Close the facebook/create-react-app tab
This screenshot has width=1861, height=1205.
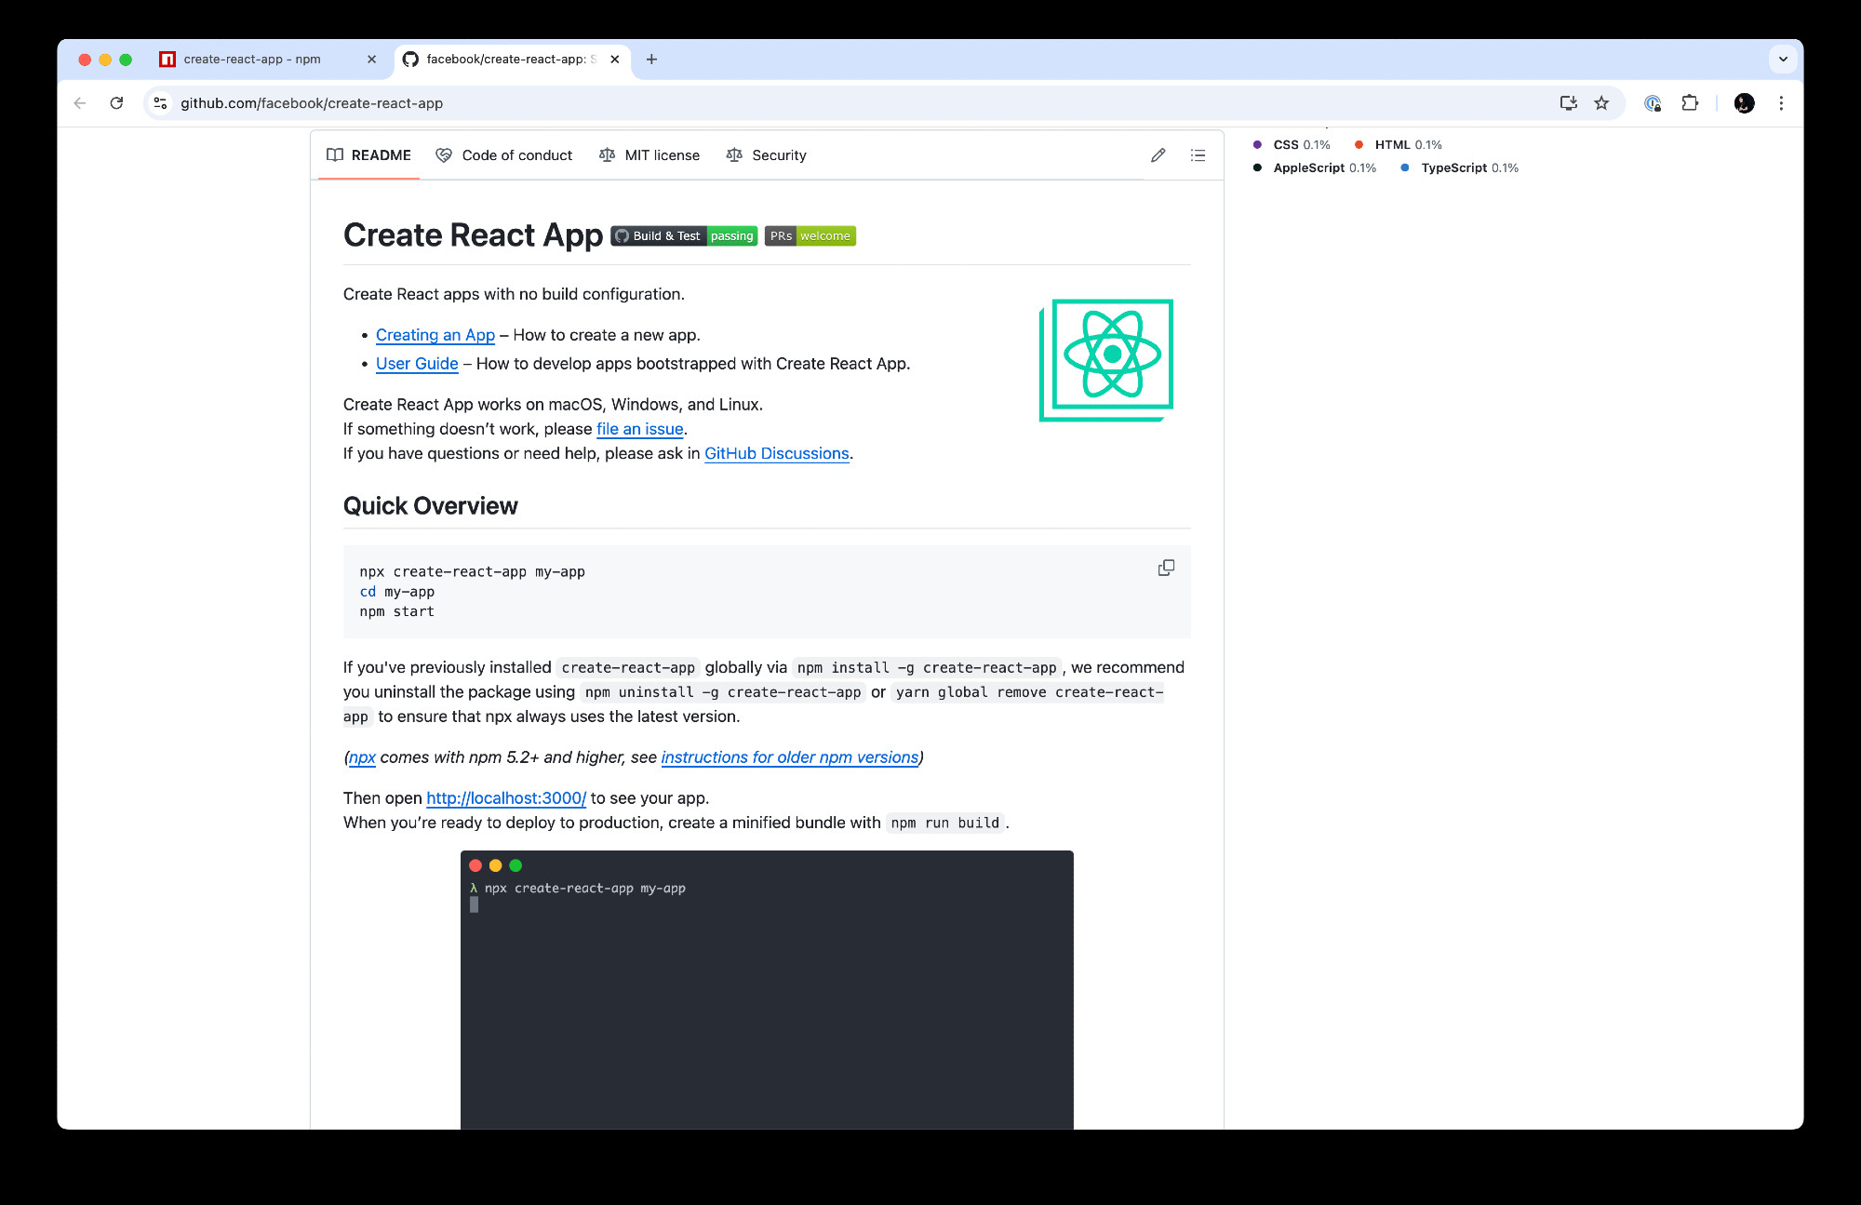[x=615, y=60]
